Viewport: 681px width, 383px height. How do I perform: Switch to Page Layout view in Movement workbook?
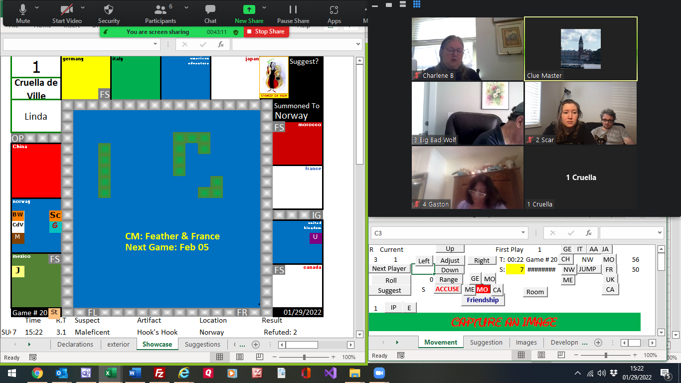pos(541,355)
